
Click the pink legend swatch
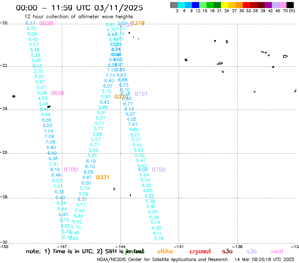(x=282, y=5)
